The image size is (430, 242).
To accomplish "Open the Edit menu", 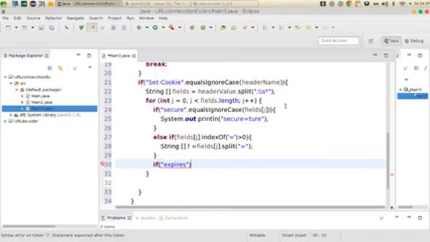I will [17, 18].
